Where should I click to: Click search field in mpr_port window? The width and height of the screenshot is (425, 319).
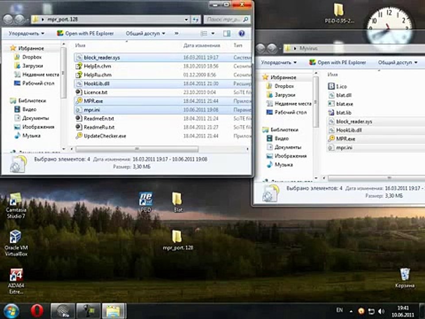pos(227,19)
